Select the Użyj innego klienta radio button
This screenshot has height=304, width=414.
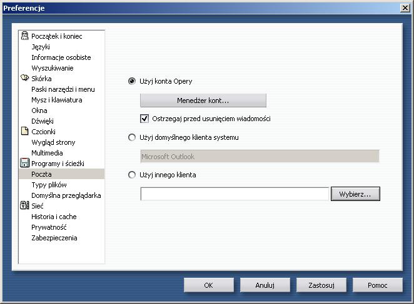pyautogui.click(x=132, y=175)
